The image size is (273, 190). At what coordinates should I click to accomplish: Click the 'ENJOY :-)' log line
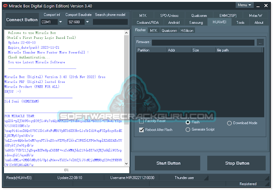pyautogui.click(x=12, y=91)
